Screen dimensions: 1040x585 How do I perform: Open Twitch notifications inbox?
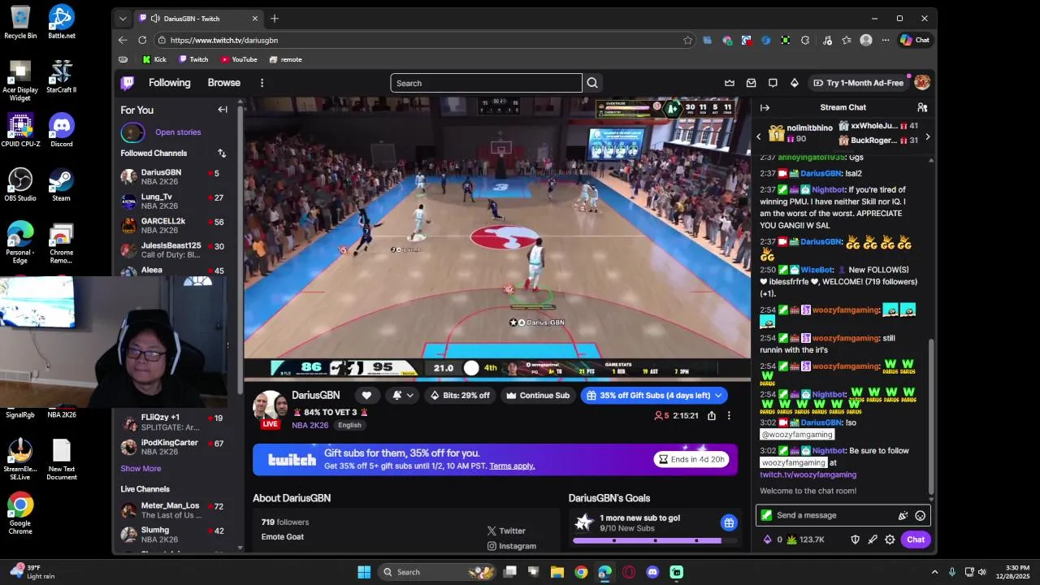752,83
